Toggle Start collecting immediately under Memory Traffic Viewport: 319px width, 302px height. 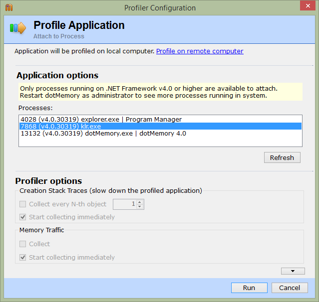(22, 257)
